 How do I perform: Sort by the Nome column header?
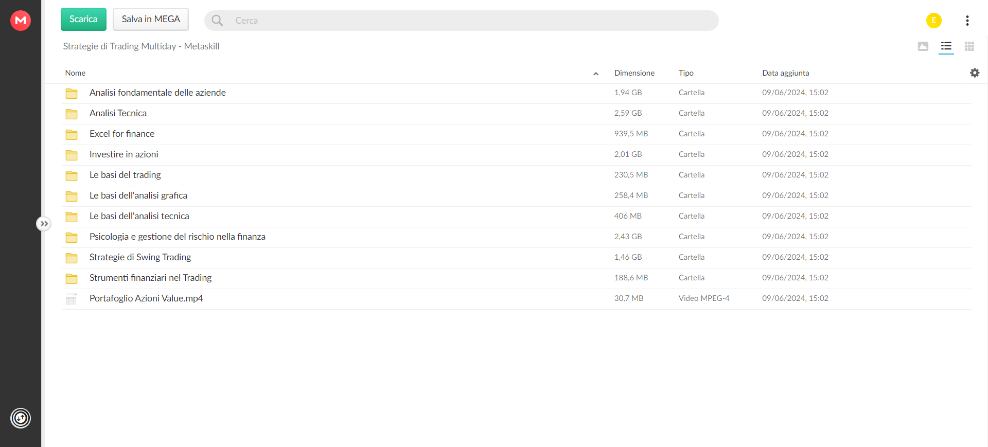point(75,73)
